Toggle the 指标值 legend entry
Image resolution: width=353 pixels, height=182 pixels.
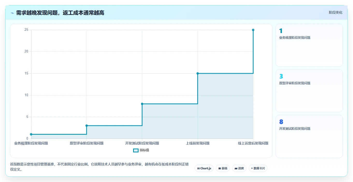click(141, 150)
